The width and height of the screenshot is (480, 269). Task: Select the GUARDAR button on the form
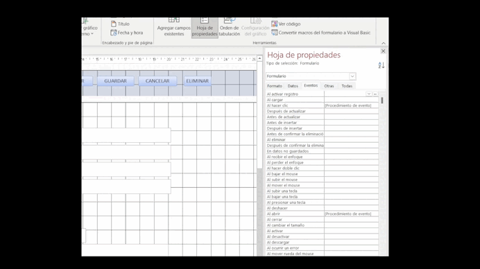pyautogui.click(x=115, y=81)
